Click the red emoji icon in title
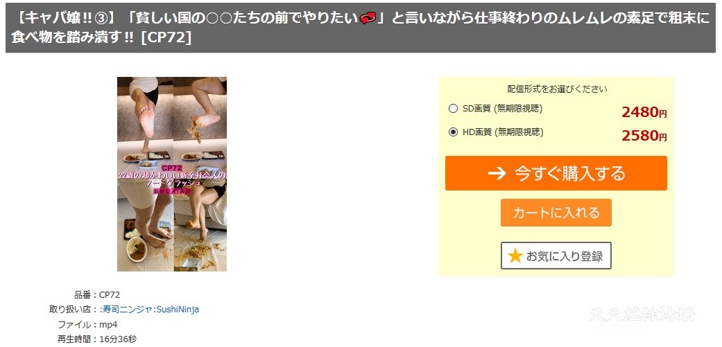This screenshot has width=722, height=347. point(368,17)
